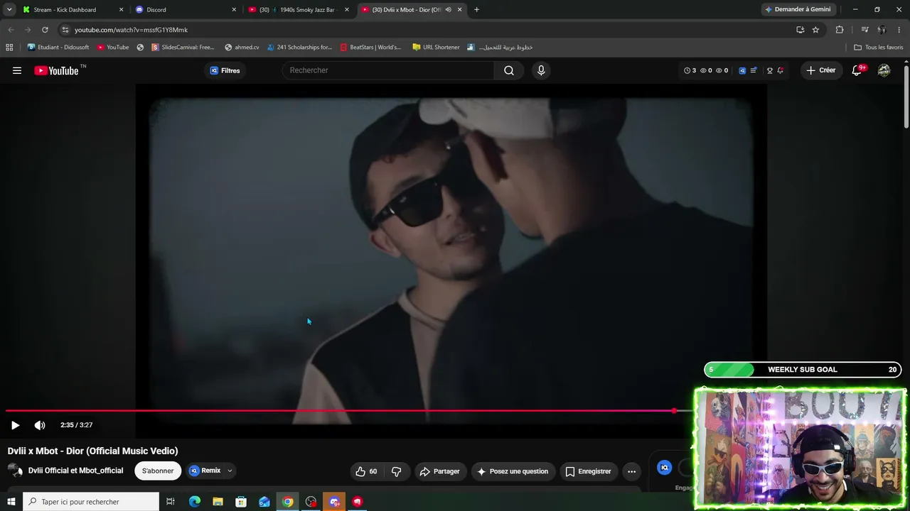Open a new browser tab
The width and height of the screenshot is (910, 511).
[x=476, y=10]
